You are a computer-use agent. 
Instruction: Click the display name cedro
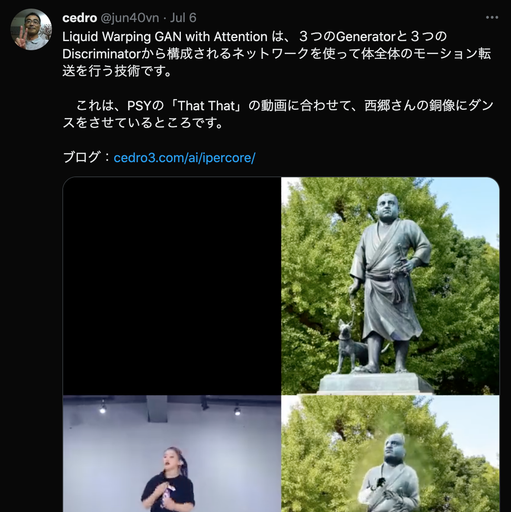coord(80,18)
